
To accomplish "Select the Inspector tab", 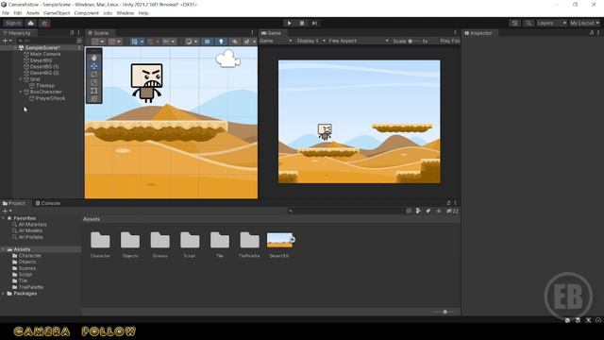I will point(478,33).
